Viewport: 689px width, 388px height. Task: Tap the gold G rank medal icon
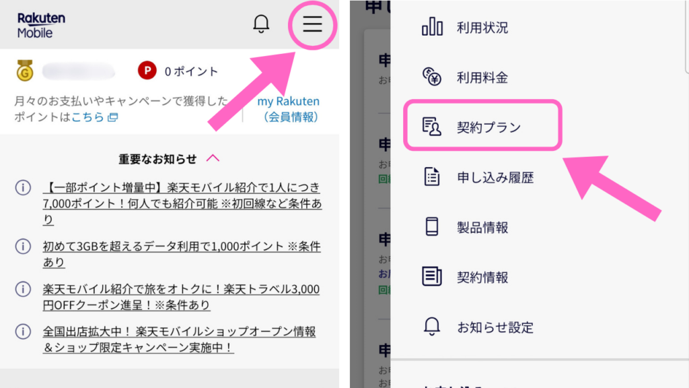pos(25,70)
